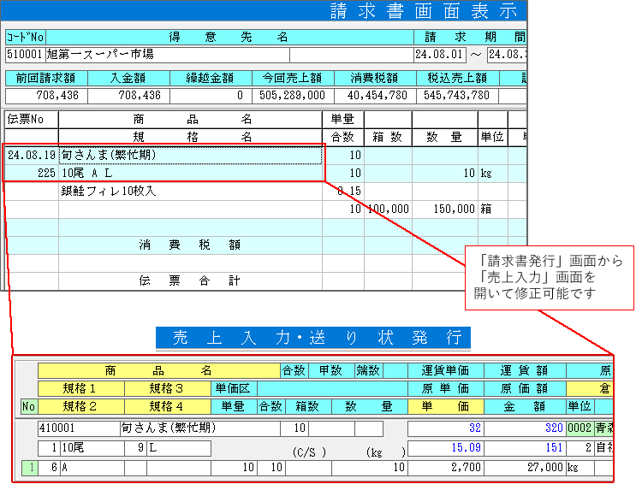Click the 伝票No column header
642x484 pixels.
(x=32, y=119)
